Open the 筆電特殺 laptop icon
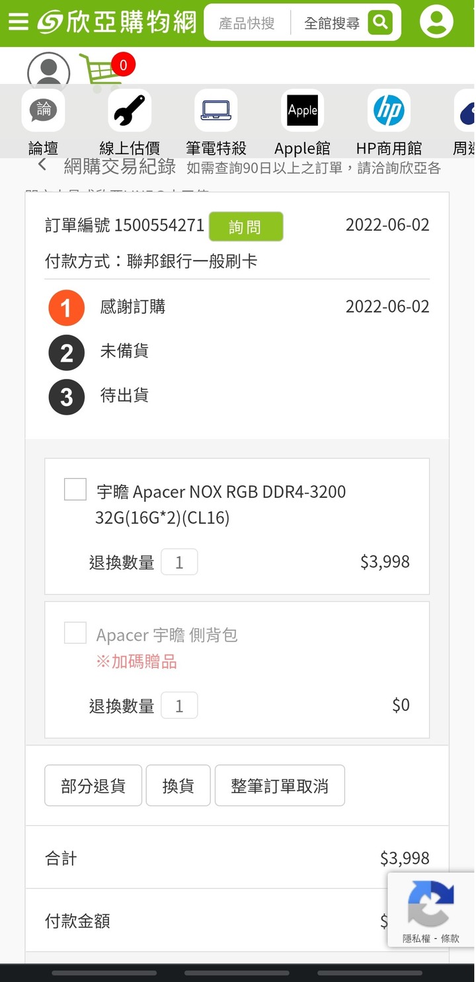 pyautogui.click(x=216, y=110)
